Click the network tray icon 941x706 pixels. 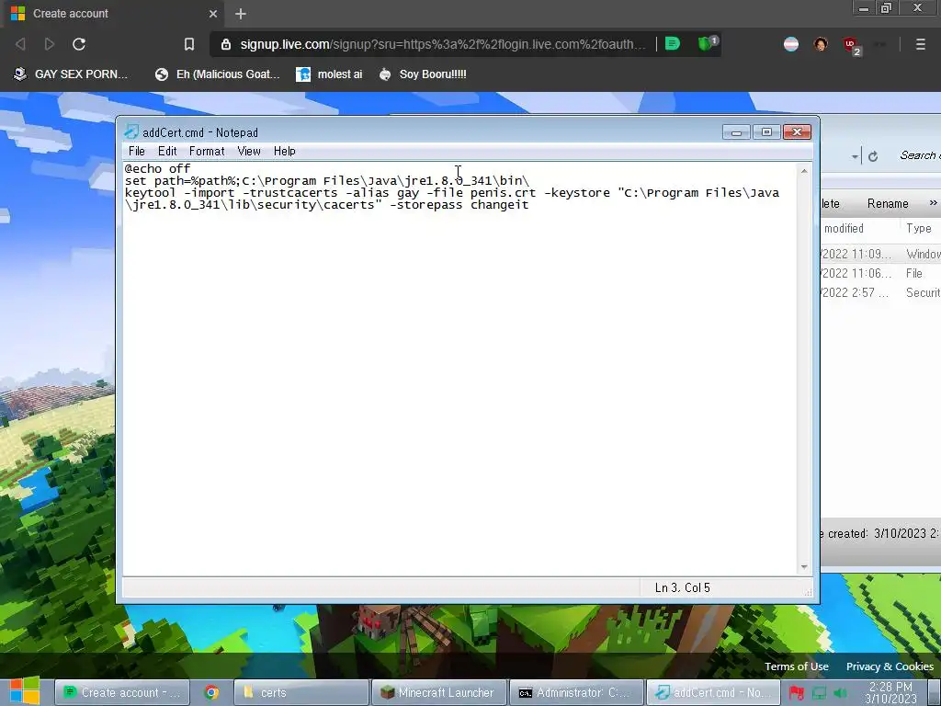pyautogui.click(x=819, y=693)
